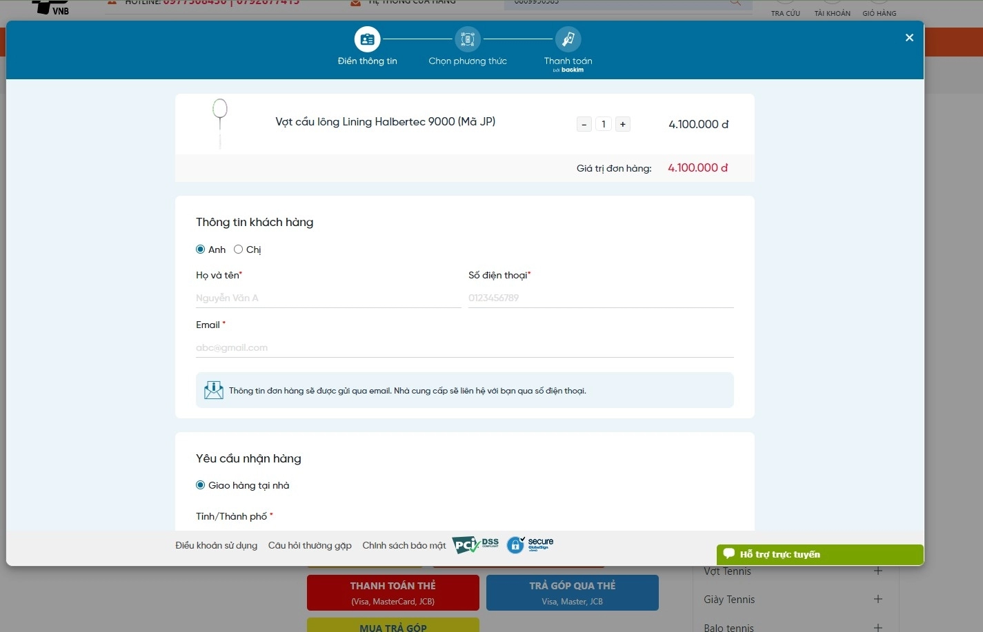
Task: Click the email envelope info icon
Action: click(214, 390)
